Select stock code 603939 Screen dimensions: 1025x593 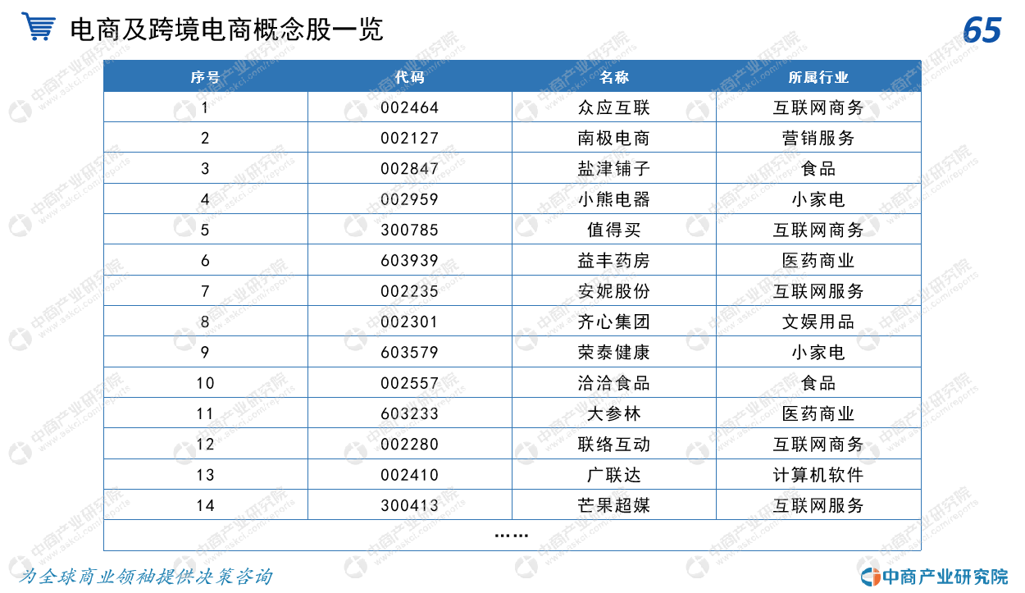pyautogui.click(x=409, y=261)
